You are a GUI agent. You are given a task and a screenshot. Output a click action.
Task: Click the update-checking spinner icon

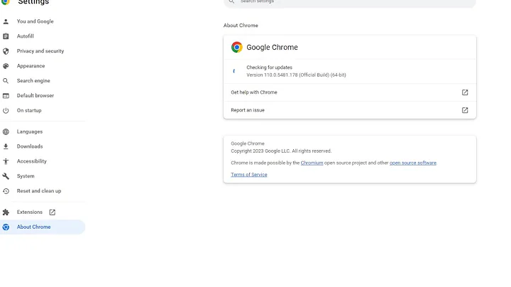234,71
